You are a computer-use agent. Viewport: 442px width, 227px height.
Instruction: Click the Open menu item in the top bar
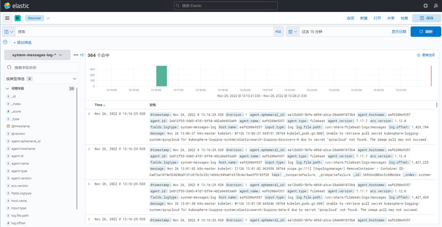tap(377, 18)
